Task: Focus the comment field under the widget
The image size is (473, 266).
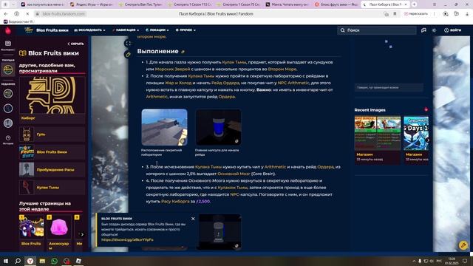Action: click(389, 87)
